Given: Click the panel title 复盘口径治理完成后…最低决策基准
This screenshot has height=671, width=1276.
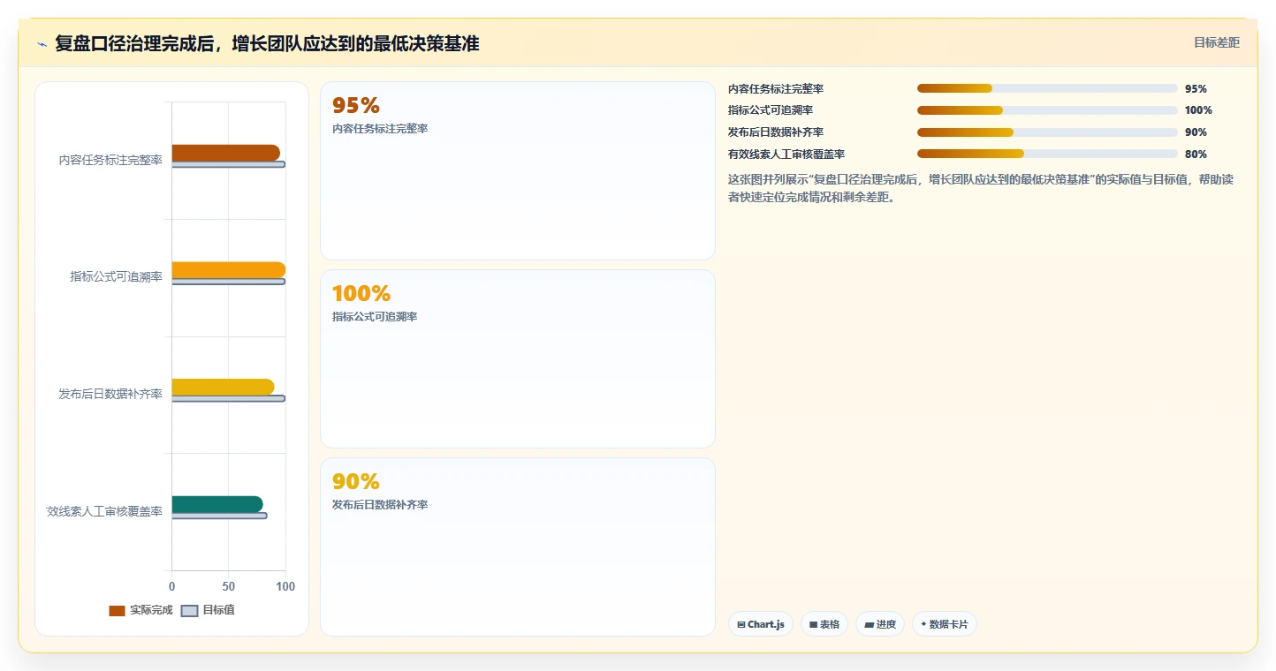Looking at the screenshot, I should click(267, 43).
